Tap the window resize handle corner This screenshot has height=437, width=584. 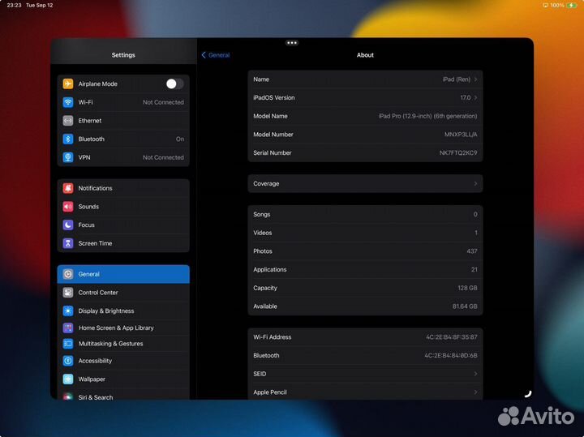[528, 394]
